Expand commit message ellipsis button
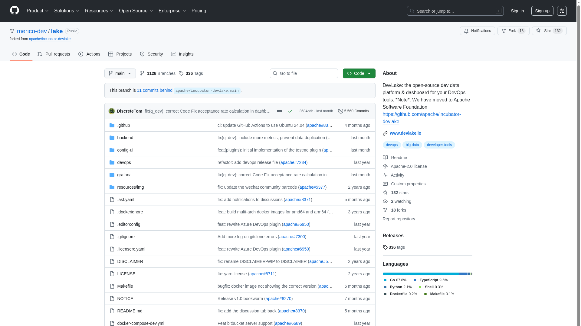Viewport: 581px width, 326px height. tap(279, 111)
